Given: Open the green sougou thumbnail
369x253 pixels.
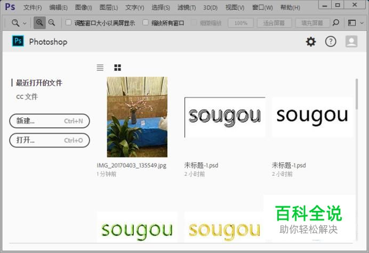Looking at the screenshot, I should tap(137, 227).
